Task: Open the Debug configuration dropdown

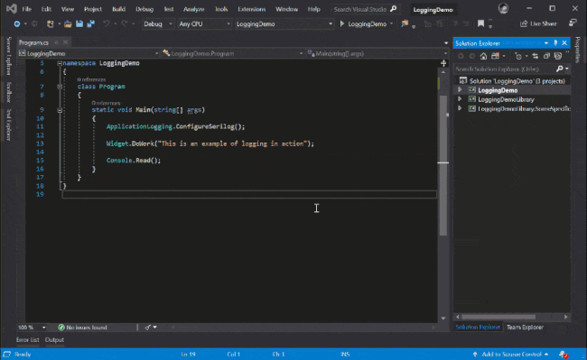Action: click(x=158, y=24)
